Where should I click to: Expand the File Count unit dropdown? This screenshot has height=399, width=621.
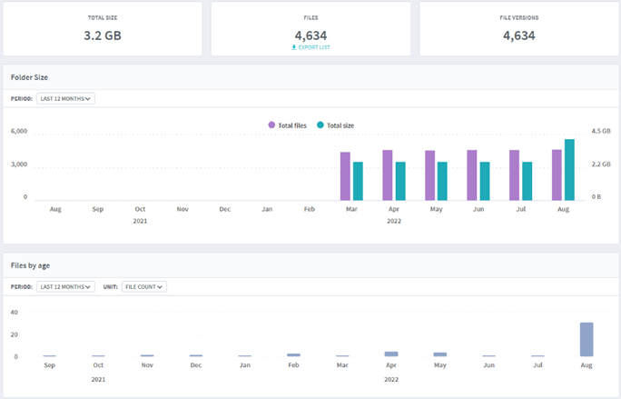tap(144, 287)
